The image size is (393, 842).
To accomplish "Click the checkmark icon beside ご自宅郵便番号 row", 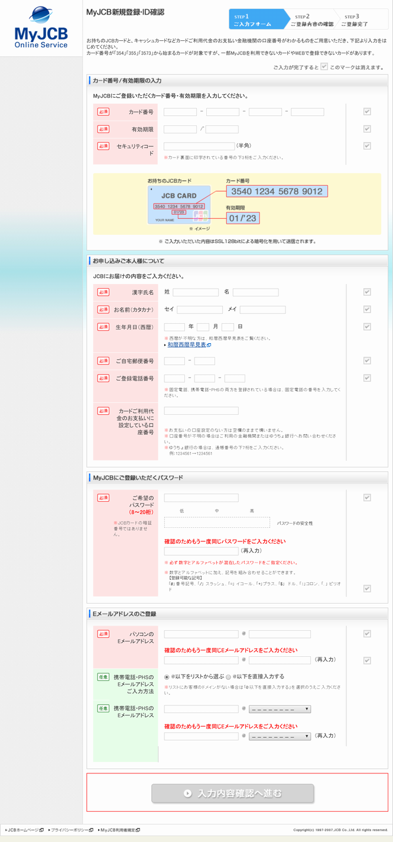I will tap(367, 360).
